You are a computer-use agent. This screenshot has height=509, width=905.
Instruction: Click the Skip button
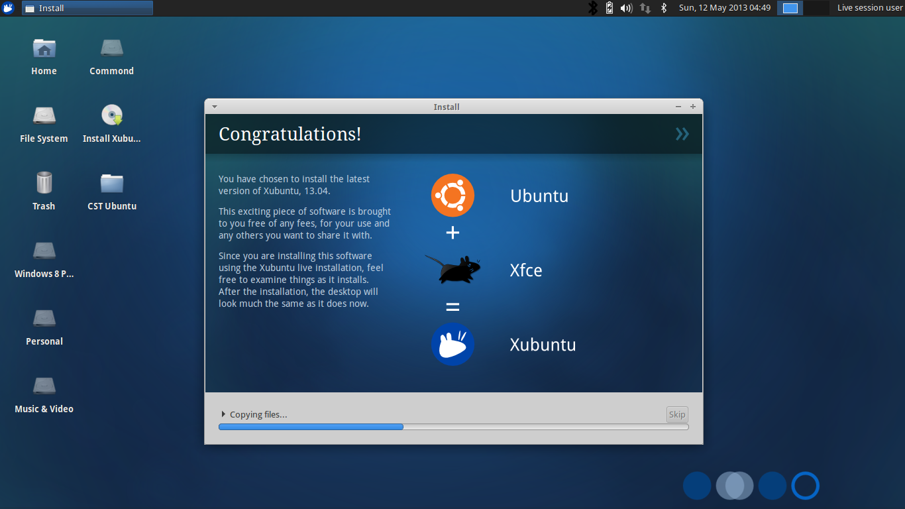[x=677, y=414]
